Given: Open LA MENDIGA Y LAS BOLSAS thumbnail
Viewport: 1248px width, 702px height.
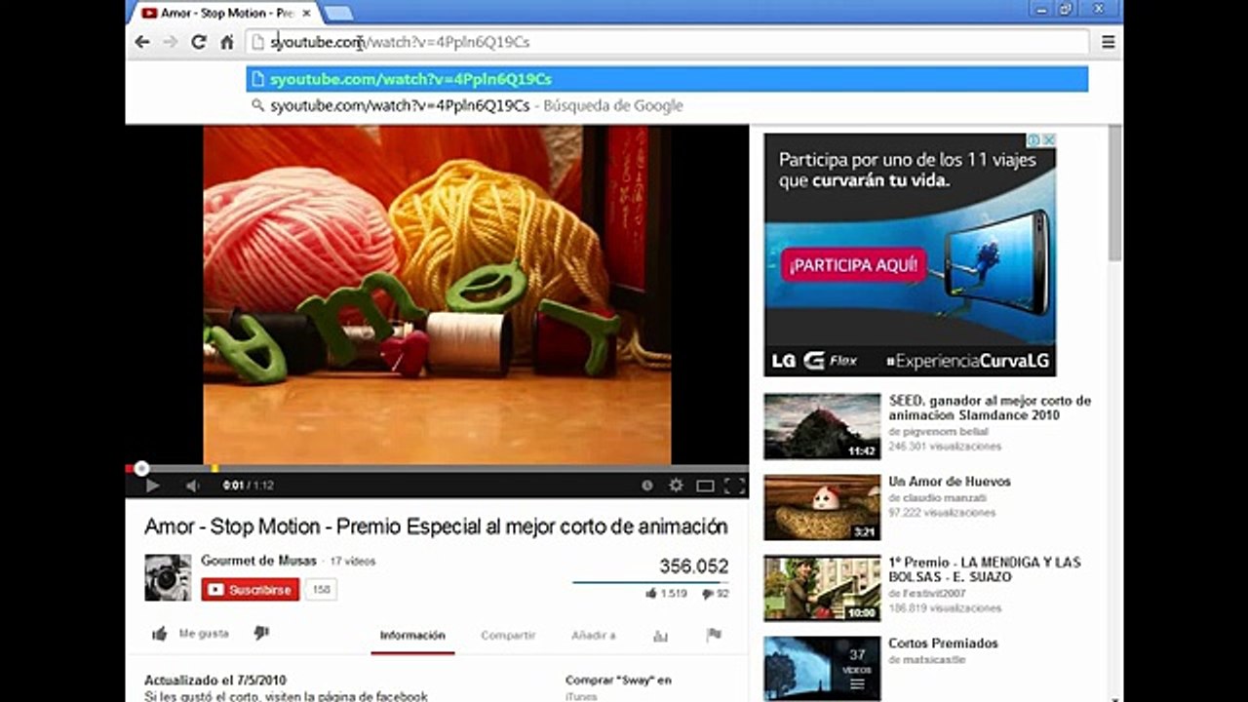Looking at the screenshot, I should pyautogui.click(x=822, y=588).
